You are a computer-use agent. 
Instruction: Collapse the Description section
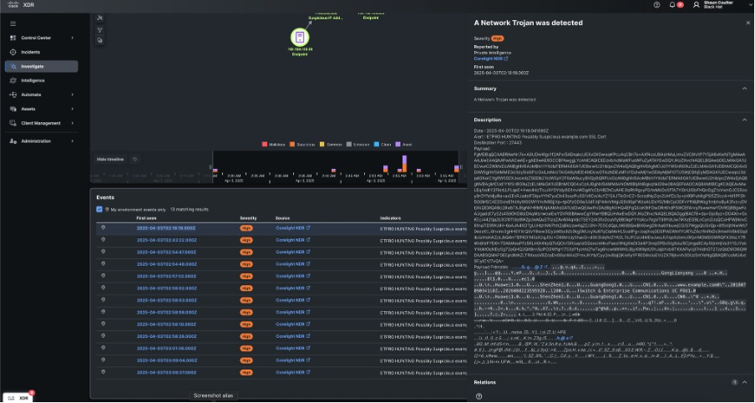coord(747,120)
